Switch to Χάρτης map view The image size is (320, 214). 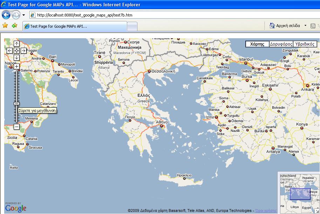point(257,44)
